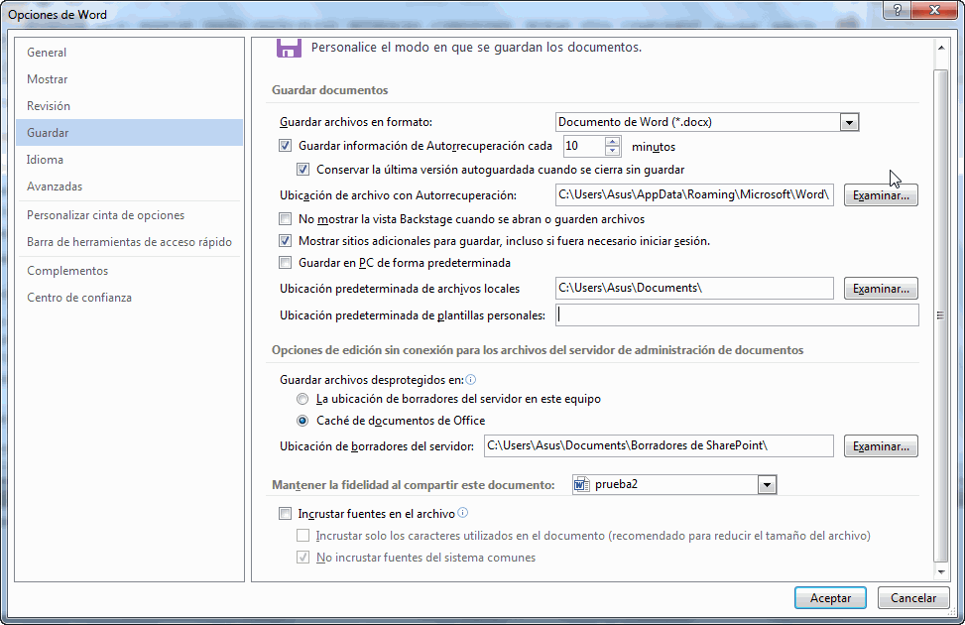Select La ubicación de borradores del servidor
This screenshot has height=625, width=965.
tap(302, 399)
